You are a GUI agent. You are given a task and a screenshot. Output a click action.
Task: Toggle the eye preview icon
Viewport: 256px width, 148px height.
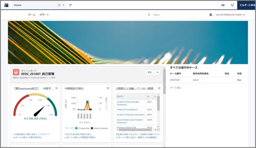pos(223,5)
